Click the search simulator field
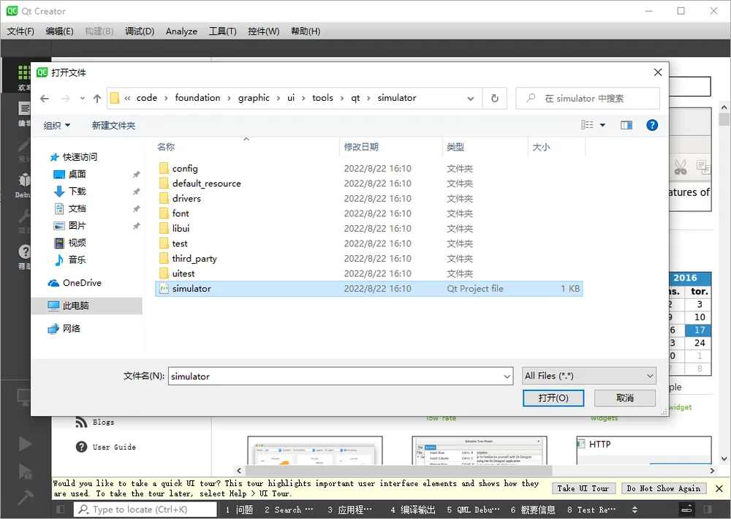The height and width of the screenshot is (519, 731). 588,99
